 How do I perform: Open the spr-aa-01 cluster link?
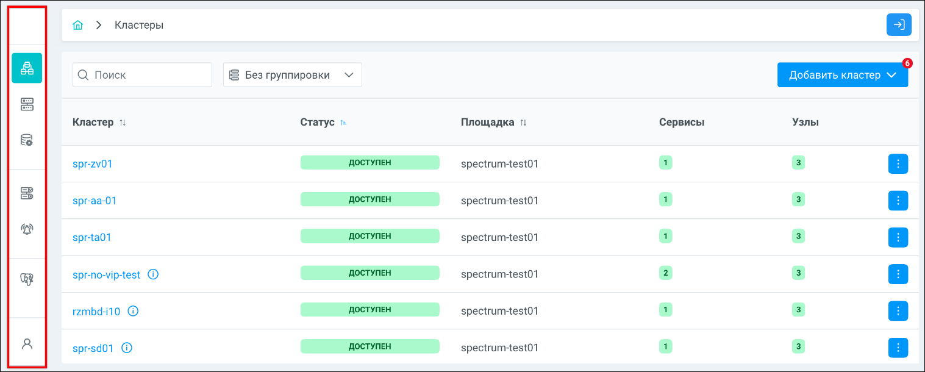pyautogui.click(x=95, y=201)
